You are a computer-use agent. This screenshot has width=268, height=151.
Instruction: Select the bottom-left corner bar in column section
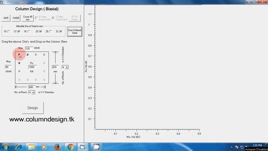(x=19, y=80)
